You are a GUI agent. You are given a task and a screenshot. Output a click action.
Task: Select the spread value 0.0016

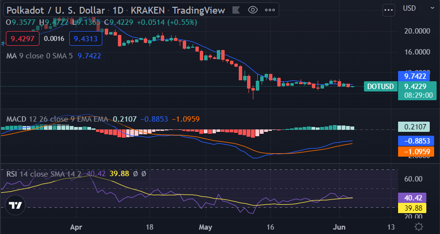tap(54, 38)
